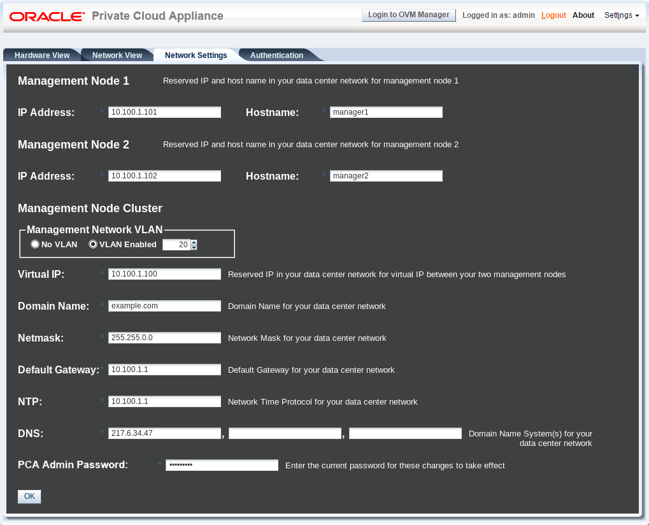The image size is (649, 525).
Task: Click the Login to OVM Manager button
Action: point(408,15)
